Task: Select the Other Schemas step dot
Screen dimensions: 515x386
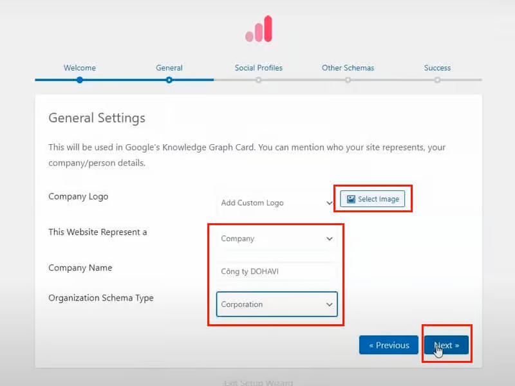Action: (348, 80)
